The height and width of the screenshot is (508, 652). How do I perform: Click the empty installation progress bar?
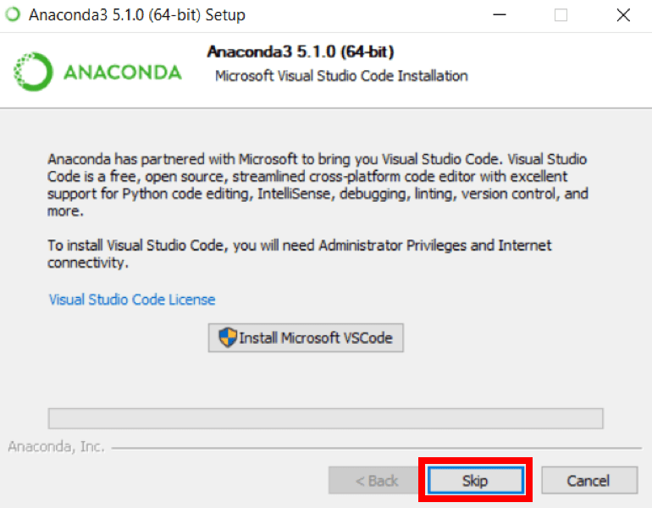click(326, 418)
